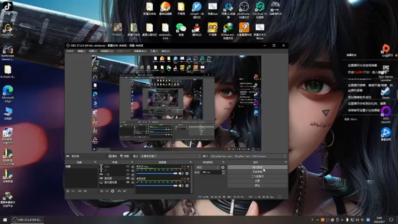Click the 300 ms duration input field

[211, 172]
